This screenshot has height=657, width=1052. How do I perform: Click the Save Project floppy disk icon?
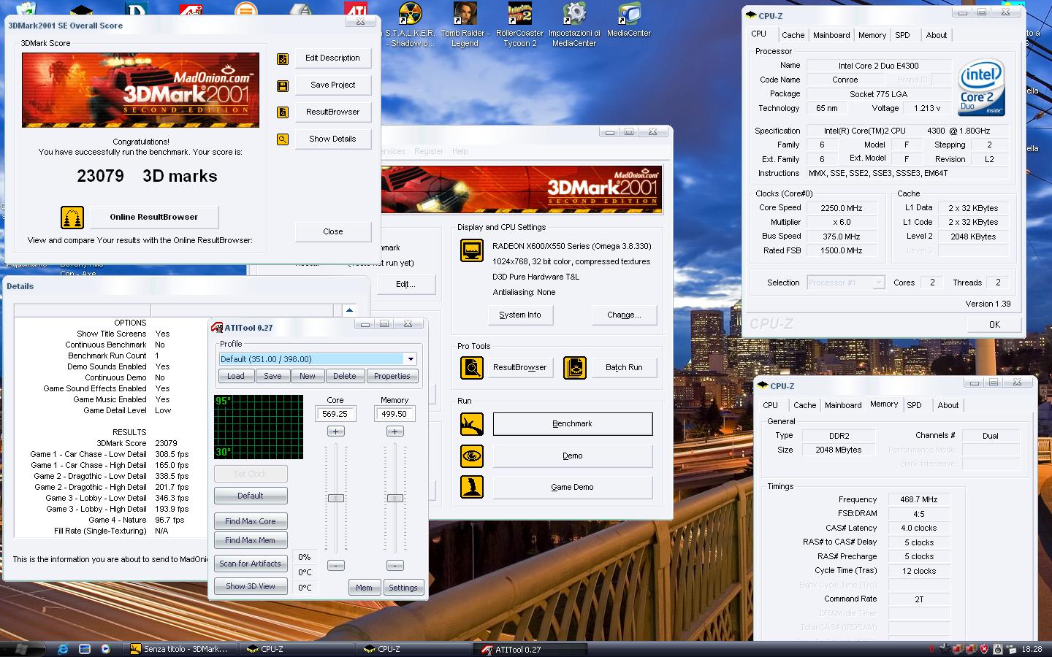283,85
